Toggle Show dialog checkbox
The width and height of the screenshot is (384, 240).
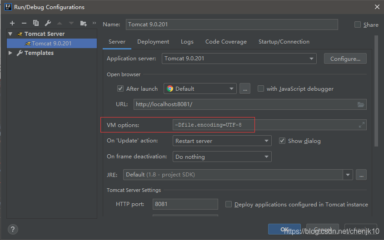tap(282, 141)
